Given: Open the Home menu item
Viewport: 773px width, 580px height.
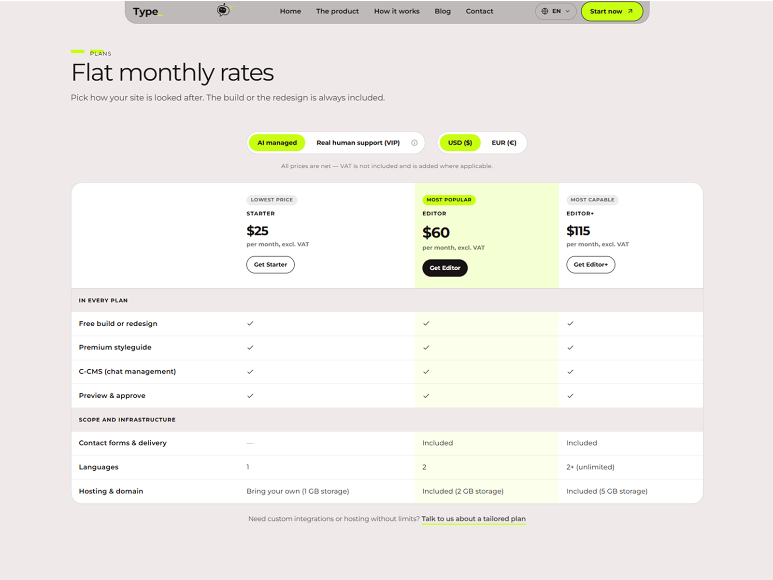Looking at the screenshot, I should 290,11.
